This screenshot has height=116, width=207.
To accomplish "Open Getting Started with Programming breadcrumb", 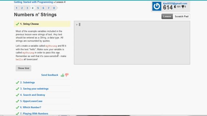I will point(33,2).
